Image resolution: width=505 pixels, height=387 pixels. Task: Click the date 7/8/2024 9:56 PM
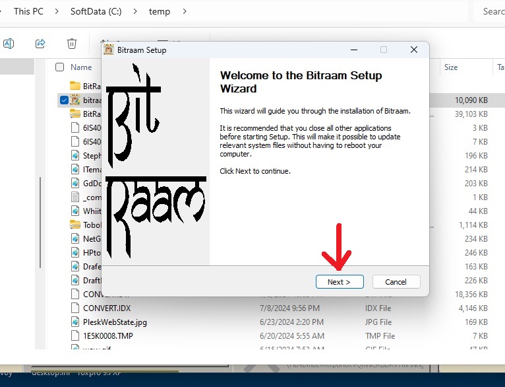pyautogui.click(x=289, y=308)
